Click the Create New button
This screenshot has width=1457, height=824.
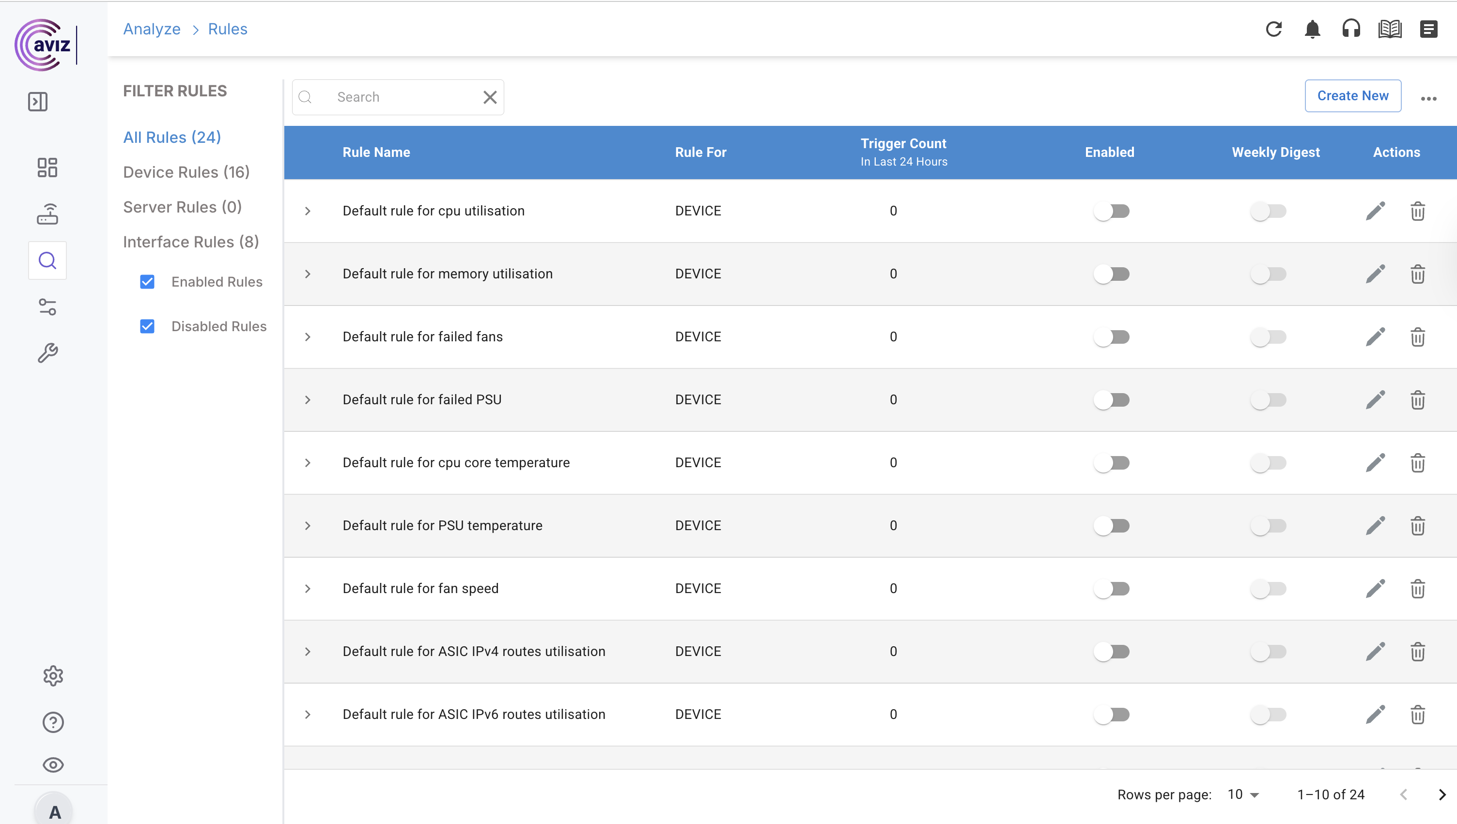(1352, 96)
